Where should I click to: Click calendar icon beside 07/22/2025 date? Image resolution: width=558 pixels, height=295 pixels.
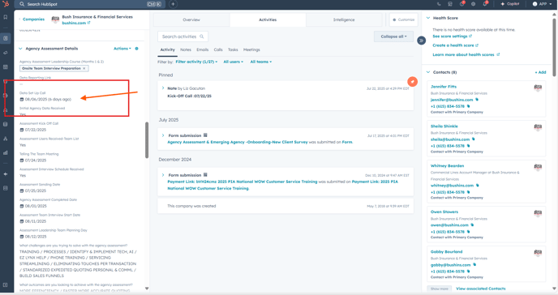(21, 130)
